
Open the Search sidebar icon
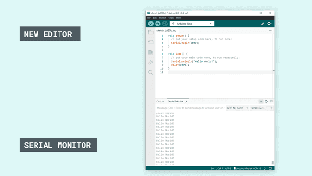(x=151, y=72)
